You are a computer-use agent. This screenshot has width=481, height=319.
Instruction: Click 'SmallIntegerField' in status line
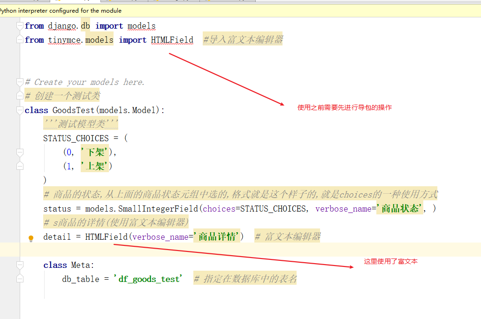coord(158,209)
